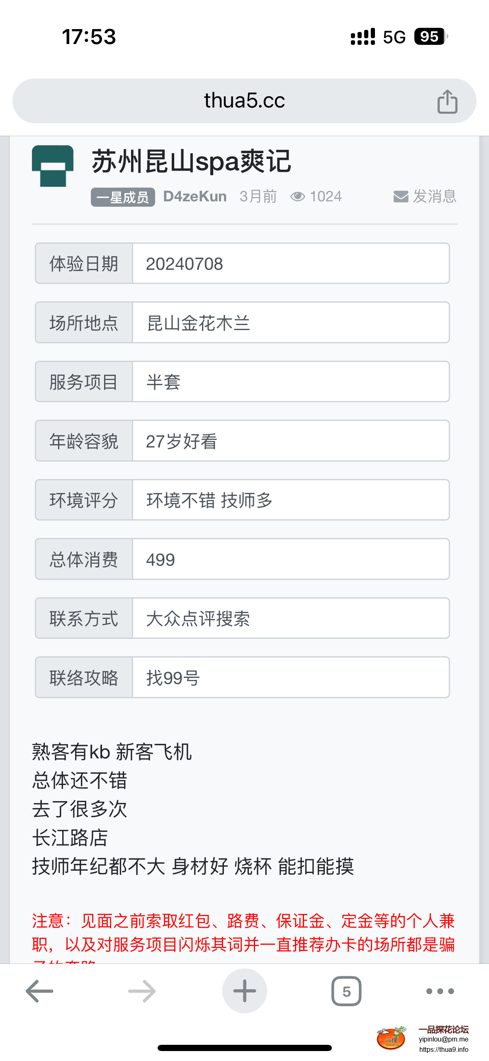Image resolution: width=489 pixels, height=1061 pixels.
Task: Tap the 发消息 send message link
Action: (434, 196)
